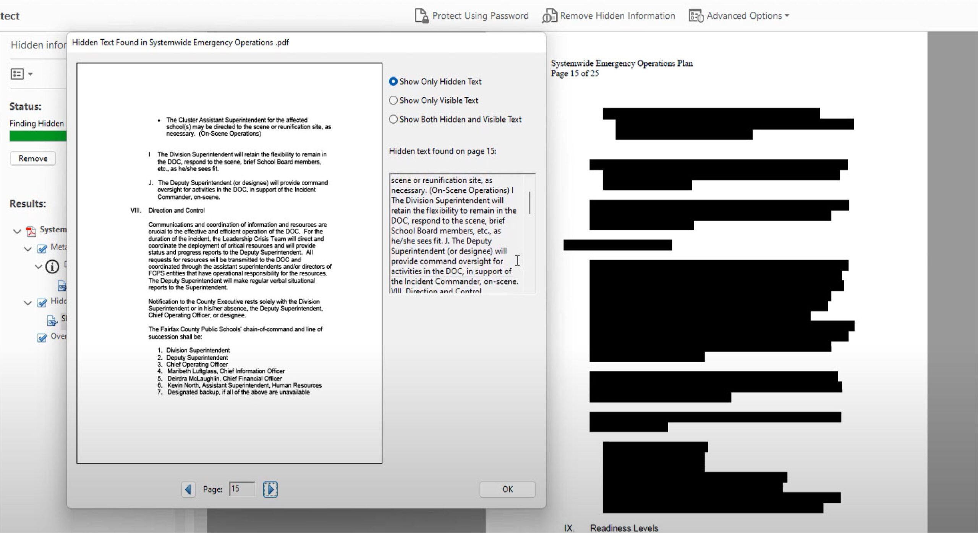Click the show-preview page icon under Hidden text
978x533 pixels.
coord(52,320)
